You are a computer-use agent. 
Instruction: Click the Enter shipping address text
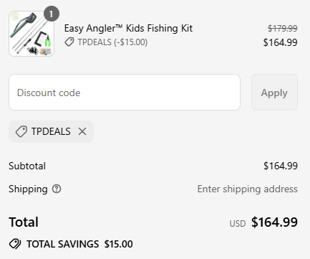(x=248, y=189)
